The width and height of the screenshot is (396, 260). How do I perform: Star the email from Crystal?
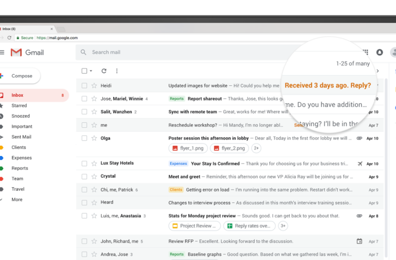pyautogui.click(x=94, y=177)
